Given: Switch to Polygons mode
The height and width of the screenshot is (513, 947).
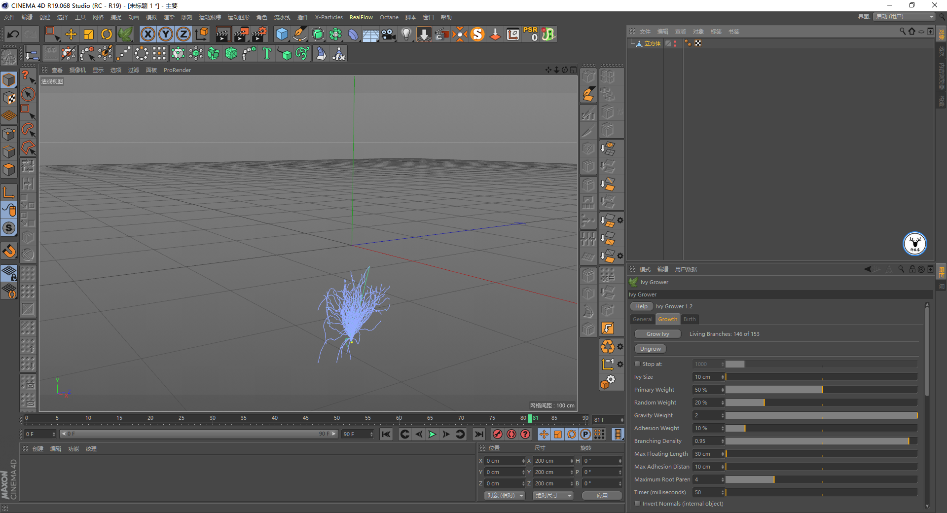Looking at the screenshot, I should 9,170.
